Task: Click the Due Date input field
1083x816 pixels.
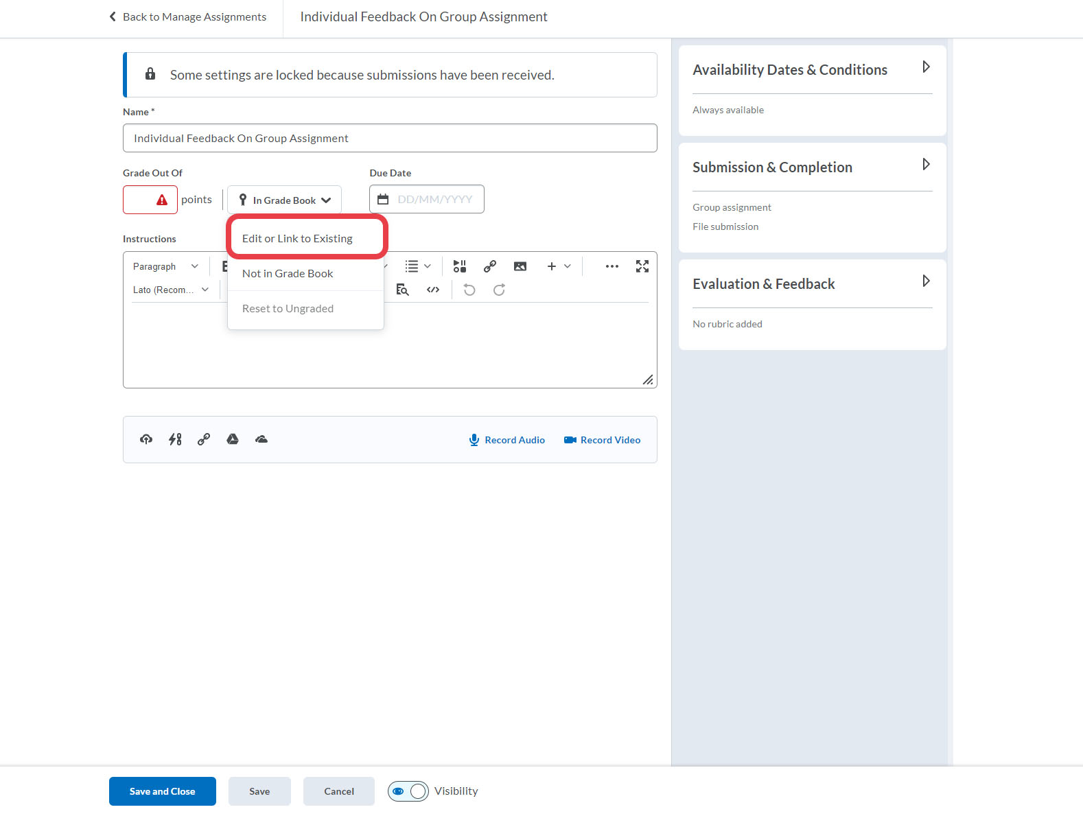Action: (434, 200)
